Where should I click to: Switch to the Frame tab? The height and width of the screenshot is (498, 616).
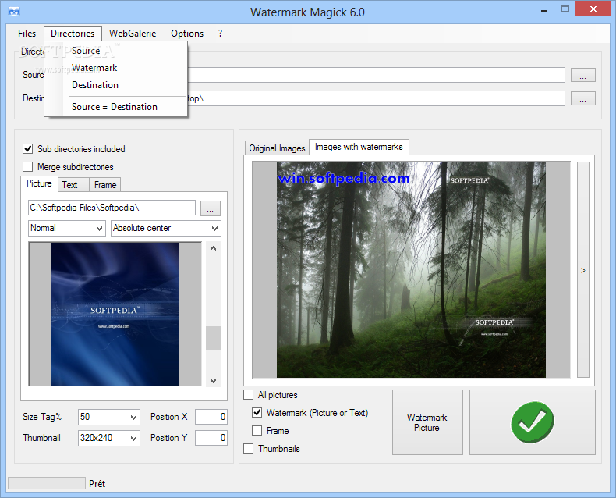(105, 185)
